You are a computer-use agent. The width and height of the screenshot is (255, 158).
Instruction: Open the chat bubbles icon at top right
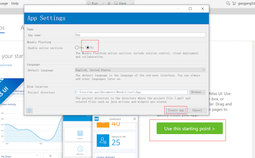pos(228,3)
